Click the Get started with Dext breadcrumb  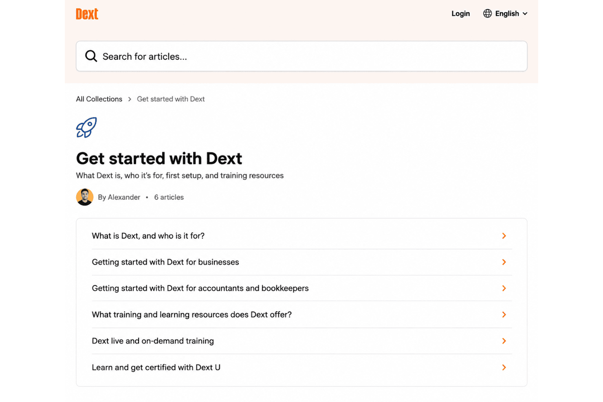click(x=171, y=99)
